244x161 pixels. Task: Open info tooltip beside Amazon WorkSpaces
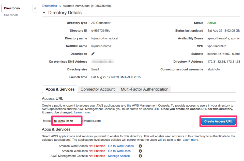click(x=140, y=146)
